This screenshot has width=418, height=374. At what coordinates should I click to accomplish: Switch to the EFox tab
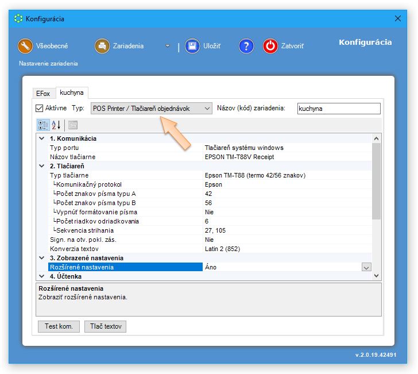click(x=43, y=93)
